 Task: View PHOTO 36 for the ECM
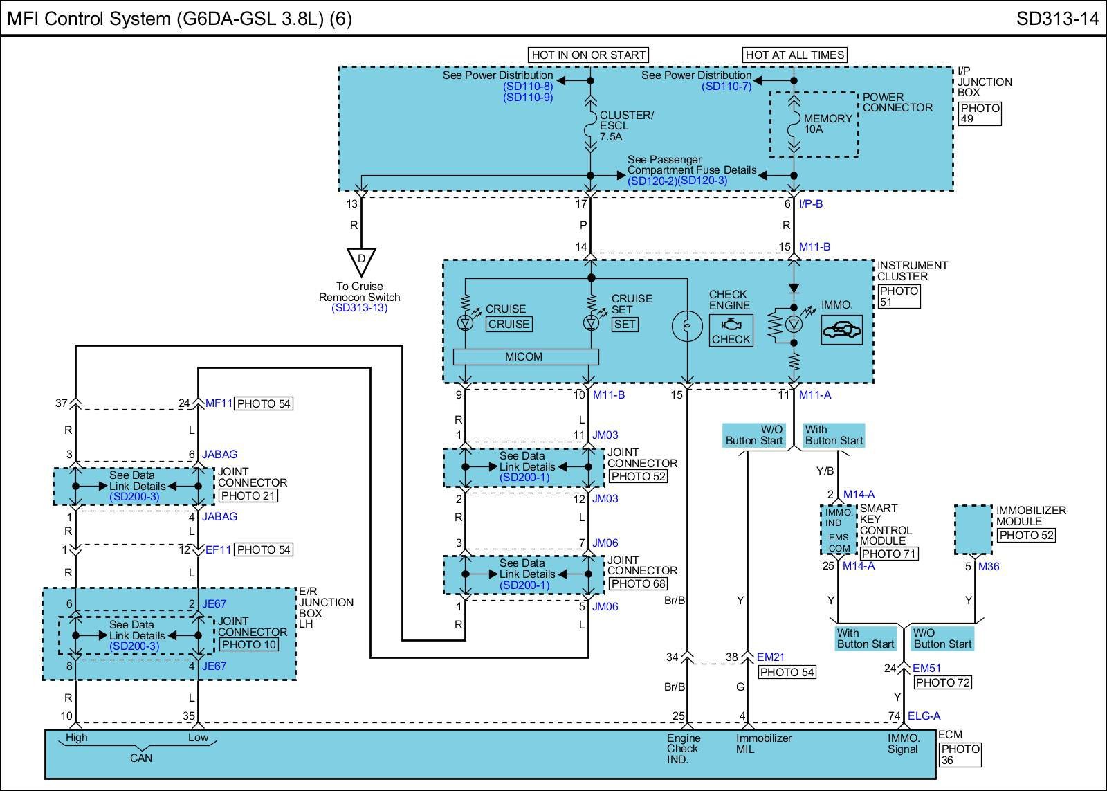point(960,754)
